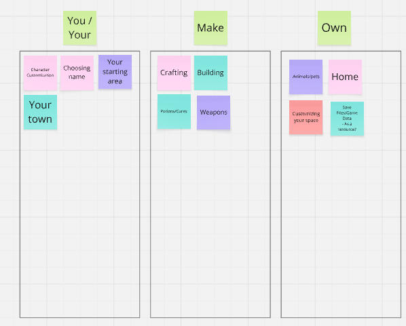This screenshot has height=326, width=406.
Task: Click the purple 'Animals/pets' sticky note
Action: coord(306,77)
